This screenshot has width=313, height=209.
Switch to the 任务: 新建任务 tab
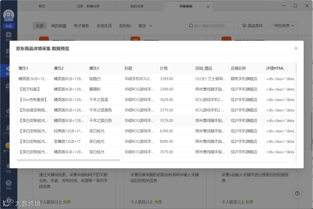coord(88,6)
